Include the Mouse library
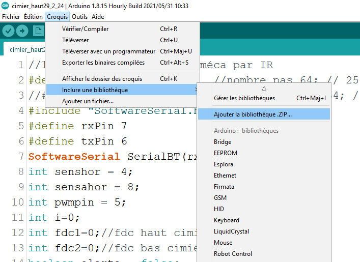Image resolution: width=360 pixels, height=262 pixels. [x=264, y=243]
